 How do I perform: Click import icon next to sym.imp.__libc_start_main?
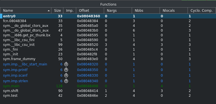66,64
